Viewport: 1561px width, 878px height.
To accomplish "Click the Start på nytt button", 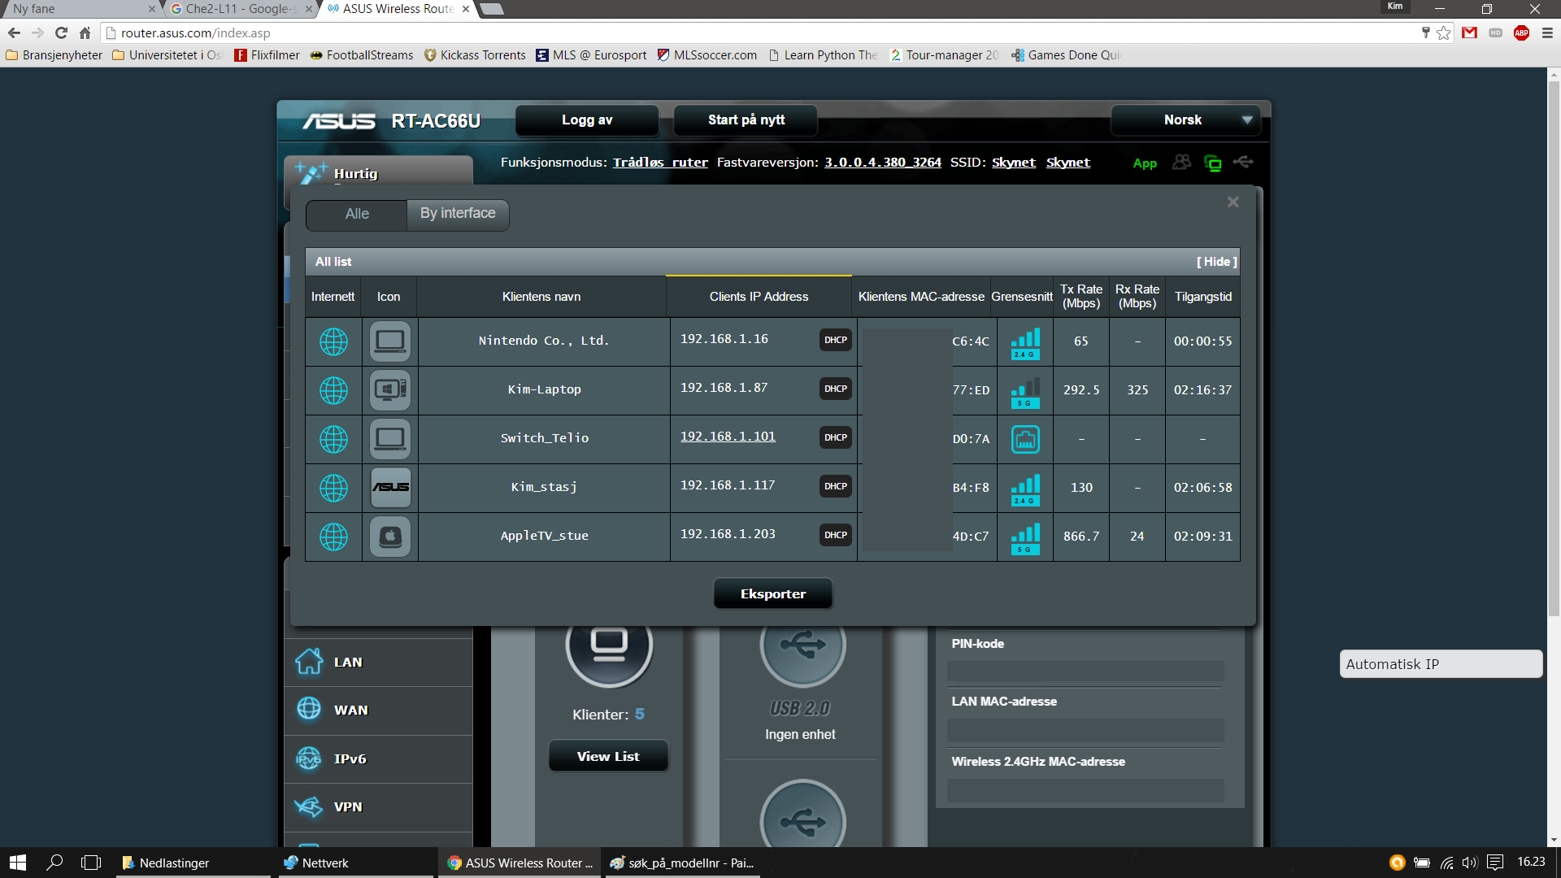I will [x=746, y=120].
